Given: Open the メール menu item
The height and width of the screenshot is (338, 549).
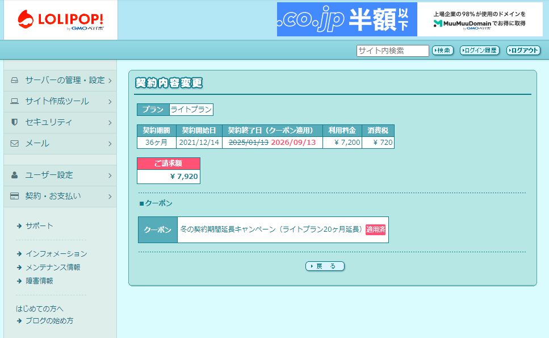Looking at the screenshot, I should click(x=37, y=143).
